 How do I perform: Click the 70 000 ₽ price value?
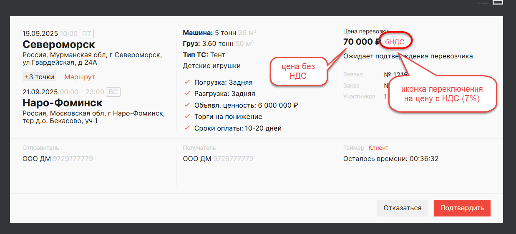[361, 42]
